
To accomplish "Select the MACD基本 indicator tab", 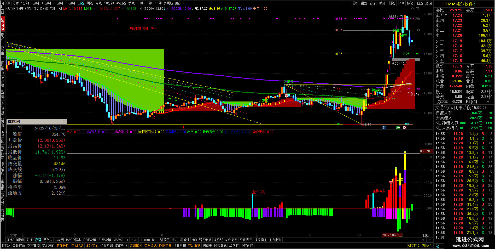I will (73, 240).
